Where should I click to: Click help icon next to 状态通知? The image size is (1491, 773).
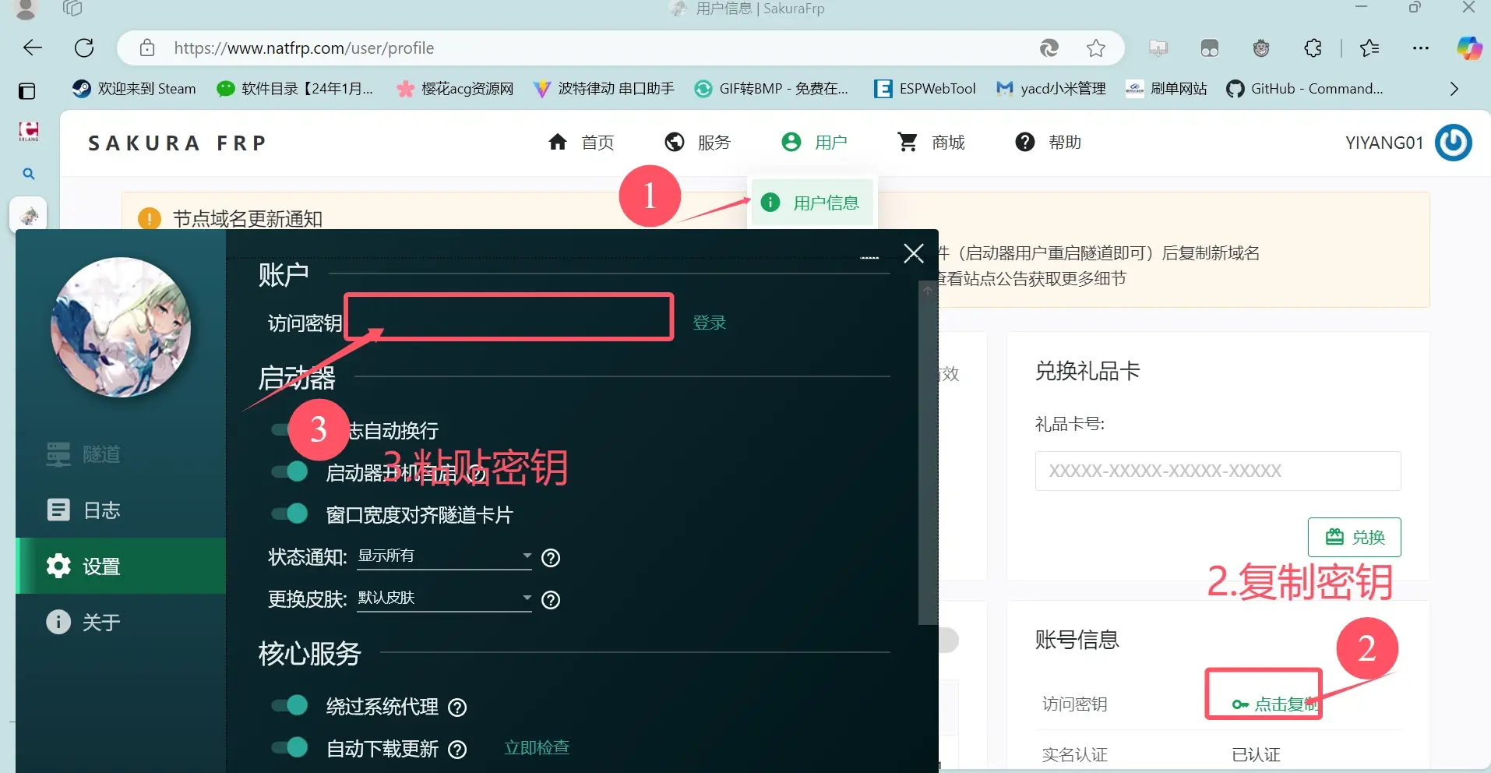pos(551,558)
